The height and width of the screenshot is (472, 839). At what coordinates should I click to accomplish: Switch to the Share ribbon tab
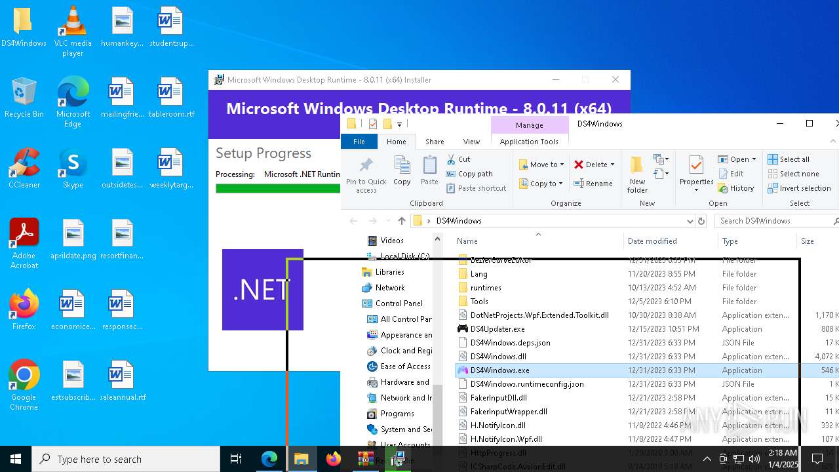[435, 141]
